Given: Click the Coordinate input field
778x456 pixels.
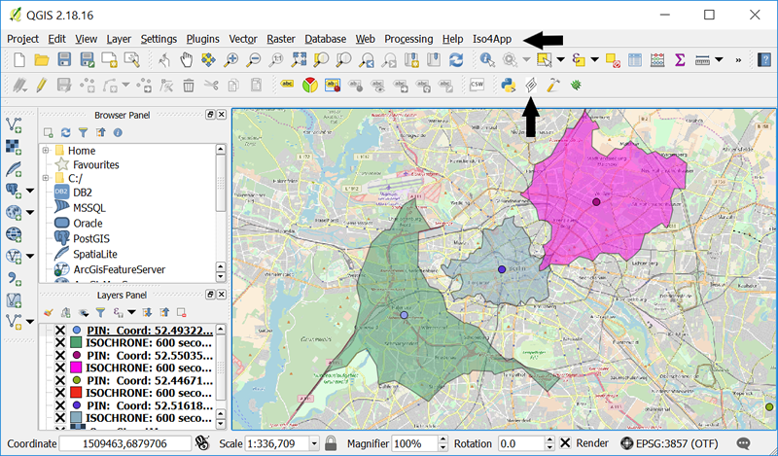Looking at the screenshot, I should tap(125, 443).
